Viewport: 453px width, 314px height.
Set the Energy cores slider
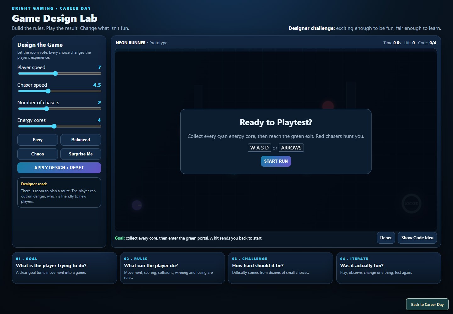coord(60,126)
